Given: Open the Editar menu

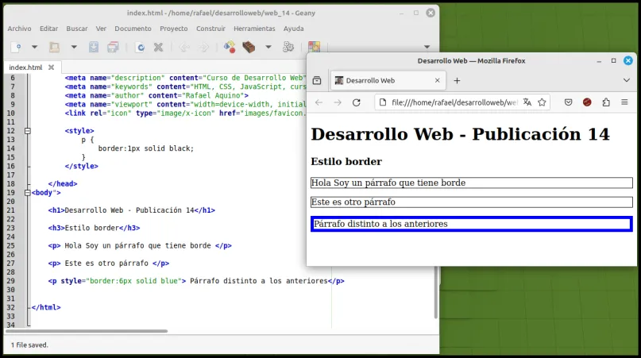Looking at the screenshot, I should (x=48, y=29).
